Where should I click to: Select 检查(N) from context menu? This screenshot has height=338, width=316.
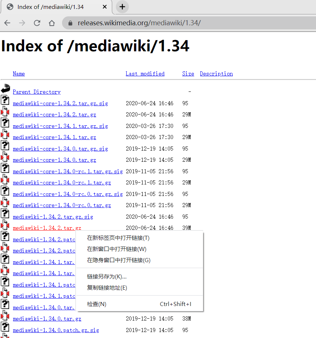pyautogui.click(x=140, y=304)
